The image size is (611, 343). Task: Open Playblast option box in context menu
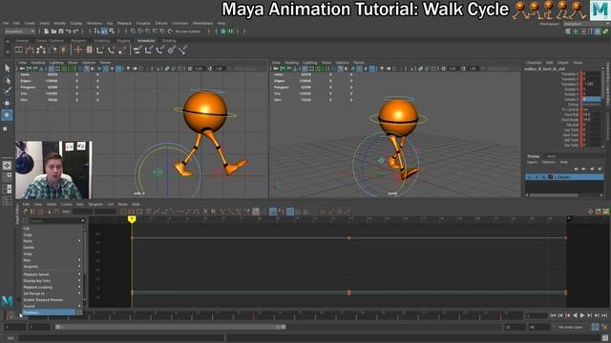pyautogui.click(x=80, y=313)
